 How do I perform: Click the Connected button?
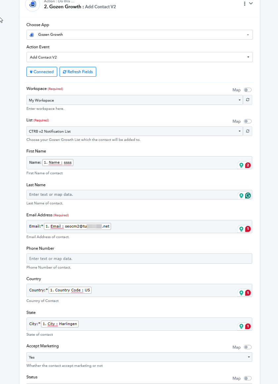[x=42, y=72]
